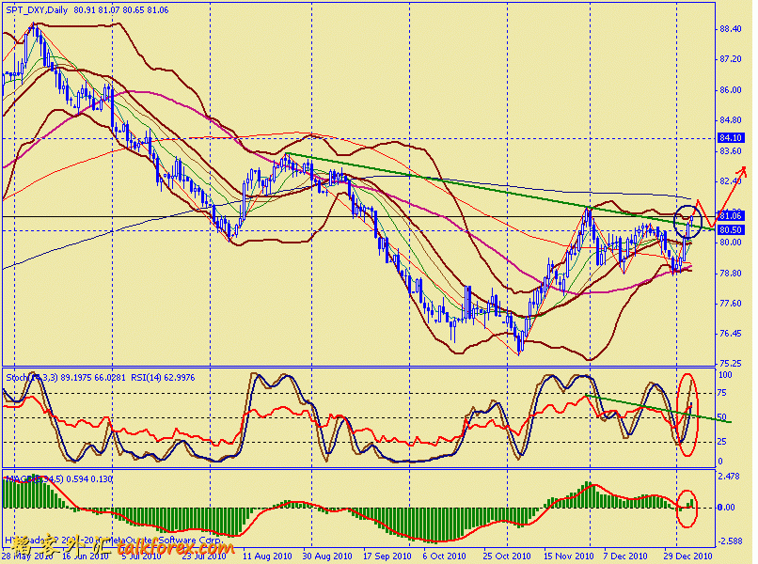Click the 83.60 price axis label
Screen dimensions: 758x564
(x=730, y=151)
